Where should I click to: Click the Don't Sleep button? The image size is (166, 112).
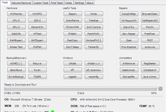pyautogui.click(x=73, y=47)
